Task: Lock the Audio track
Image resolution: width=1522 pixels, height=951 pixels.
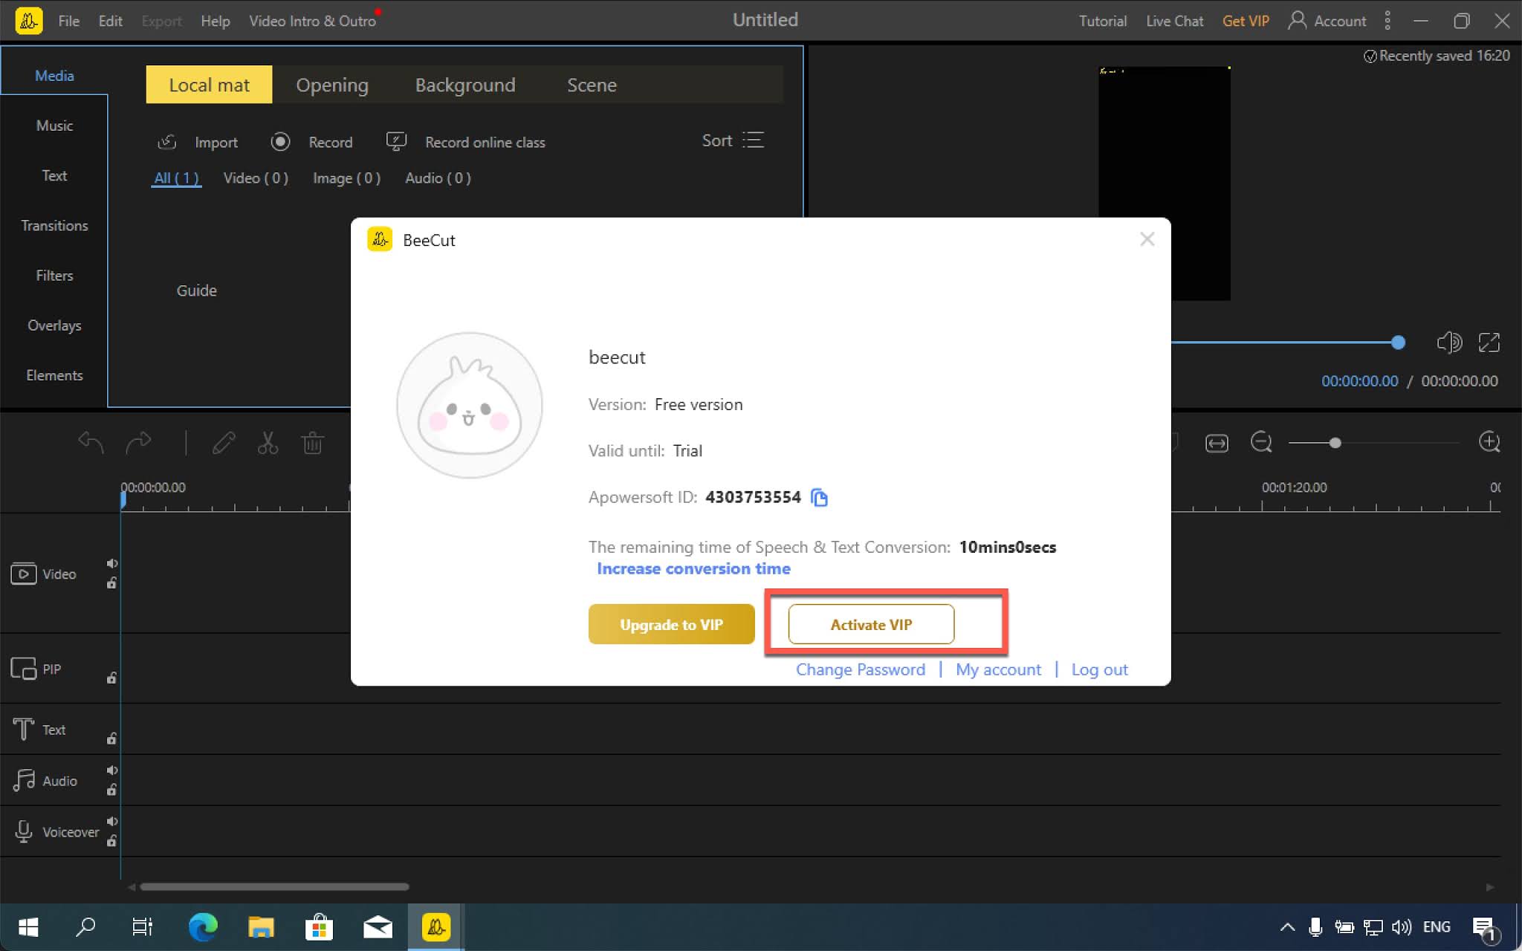Action: click(111, 790)
